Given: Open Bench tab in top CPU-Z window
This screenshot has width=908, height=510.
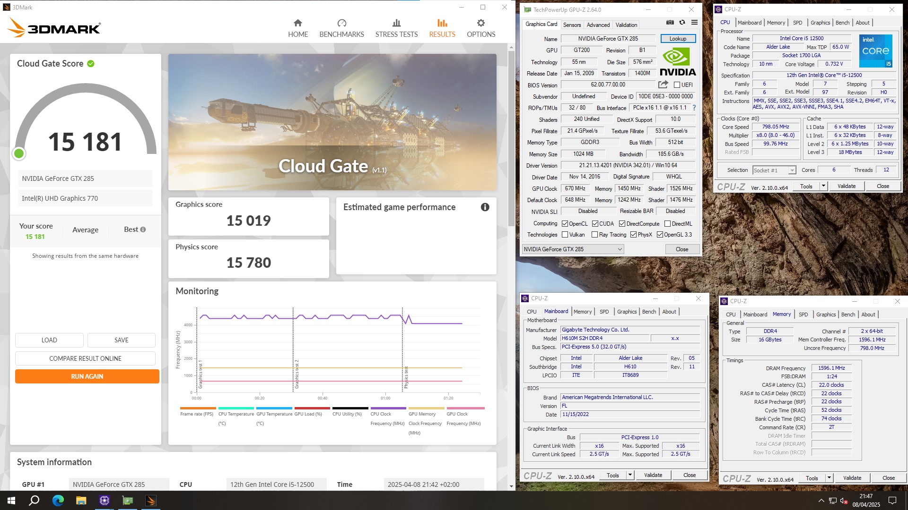Looking at the screenshot, I should pyautogui.click(x=842, y=23).
